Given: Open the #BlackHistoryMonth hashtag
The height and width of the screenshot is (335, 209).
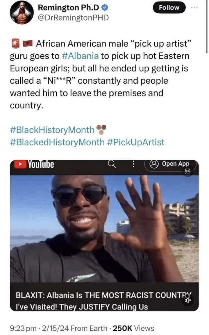Looking at the screenshot, I should pos(52,130).
